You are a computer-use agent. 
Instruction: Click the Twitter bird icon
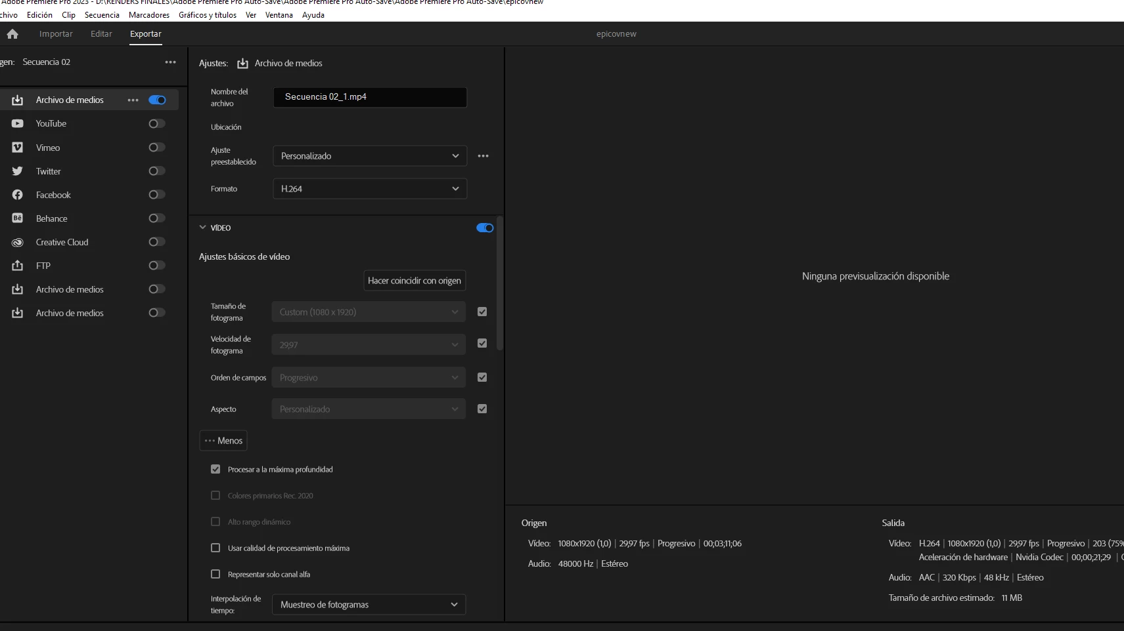click(18, 171)
